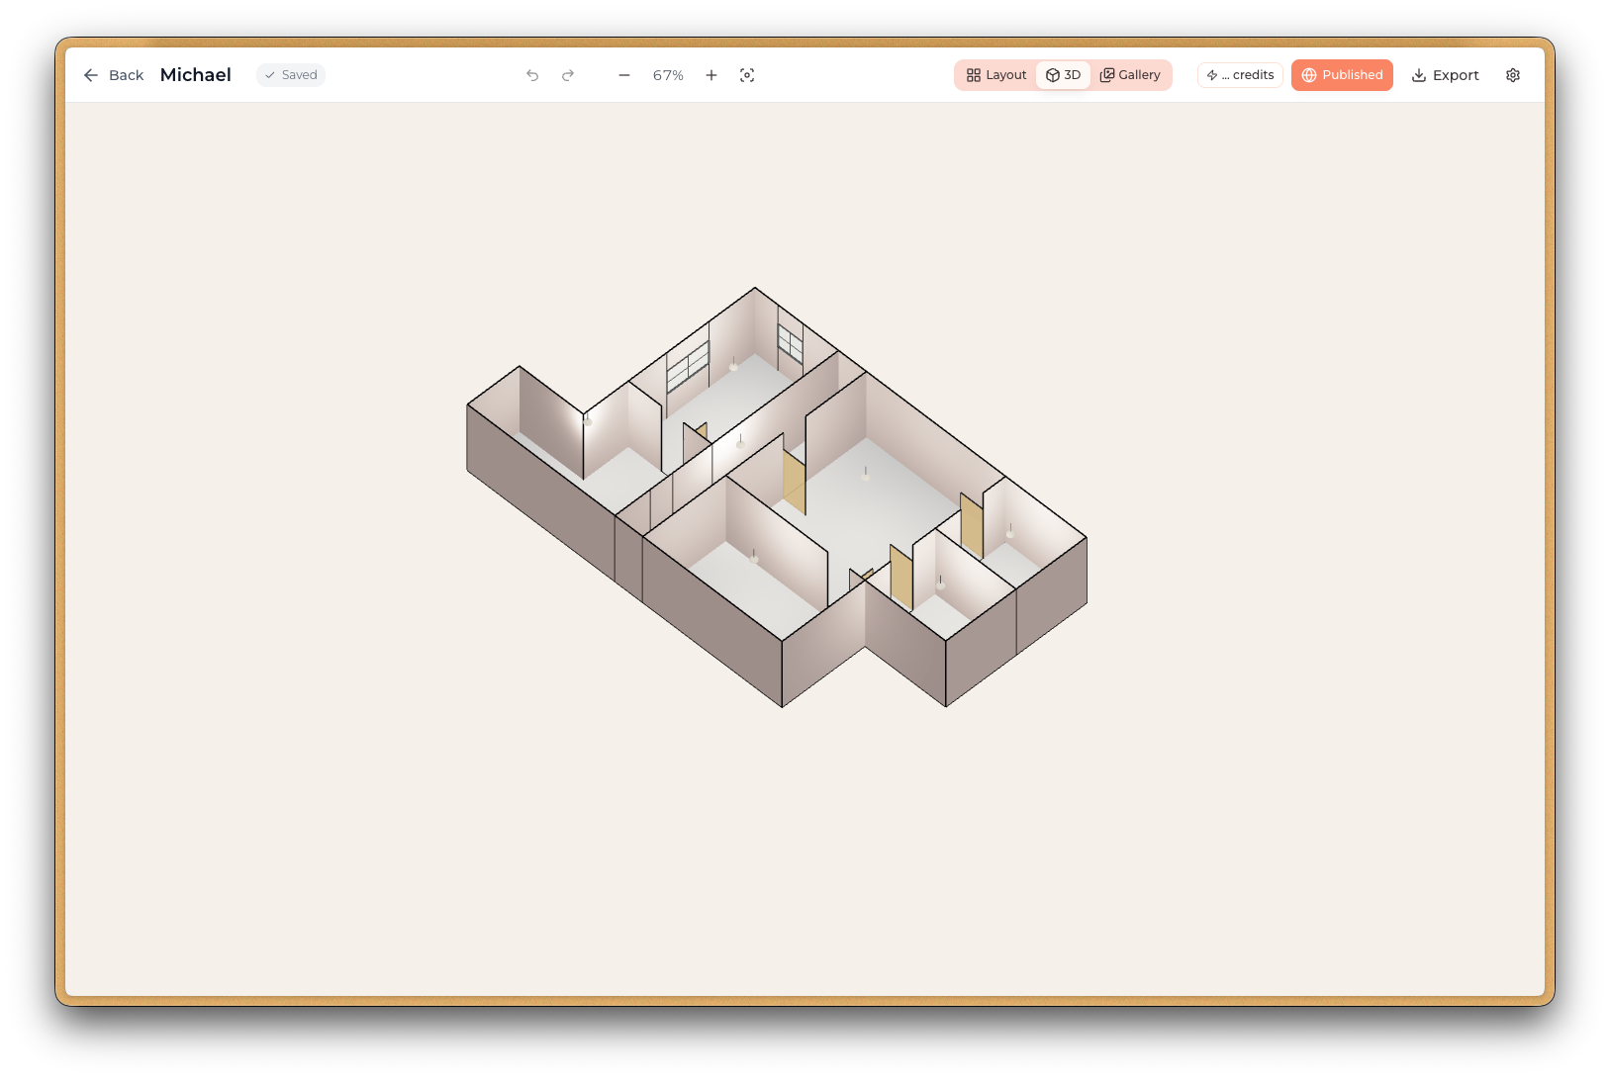
Task: Open settings with the gear icon
Action: 1512,75
